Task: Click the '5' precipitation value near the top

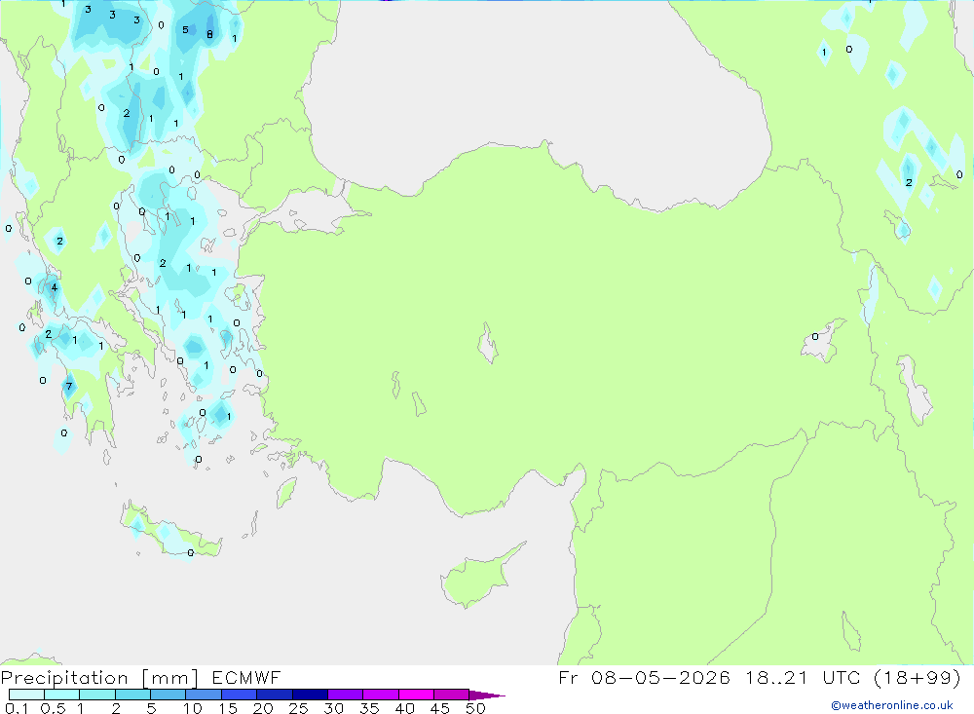Action: coord(185,29)
